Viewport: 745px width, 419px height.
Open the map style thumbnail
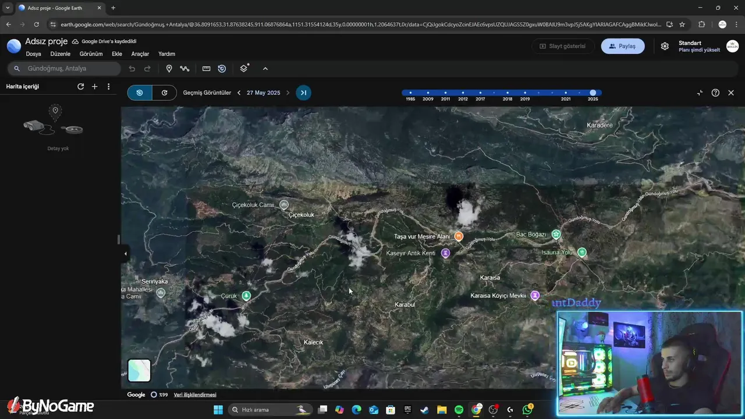(x=139, y=371)
